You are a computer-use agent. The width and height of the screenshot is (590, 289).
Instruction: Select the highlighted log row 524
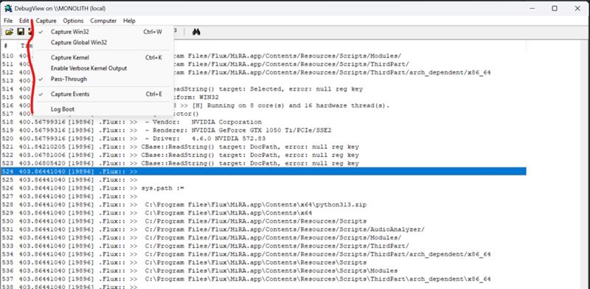(263, 172)
